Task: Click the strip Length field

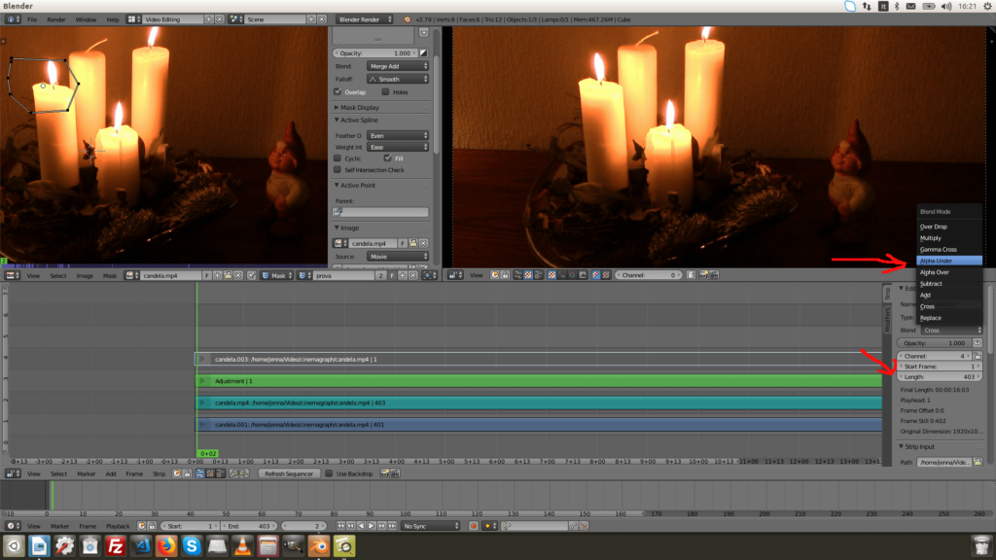Action: click(x=940, y=377)
